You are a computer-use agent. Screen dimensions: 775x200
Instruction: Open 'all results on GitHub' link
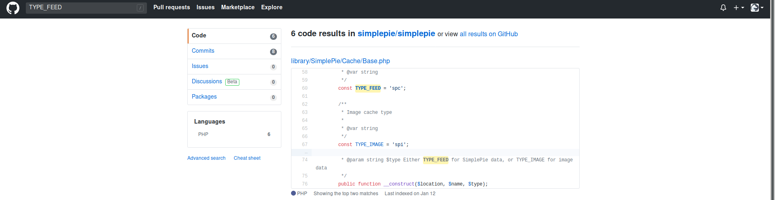click(x=488, y=34)
